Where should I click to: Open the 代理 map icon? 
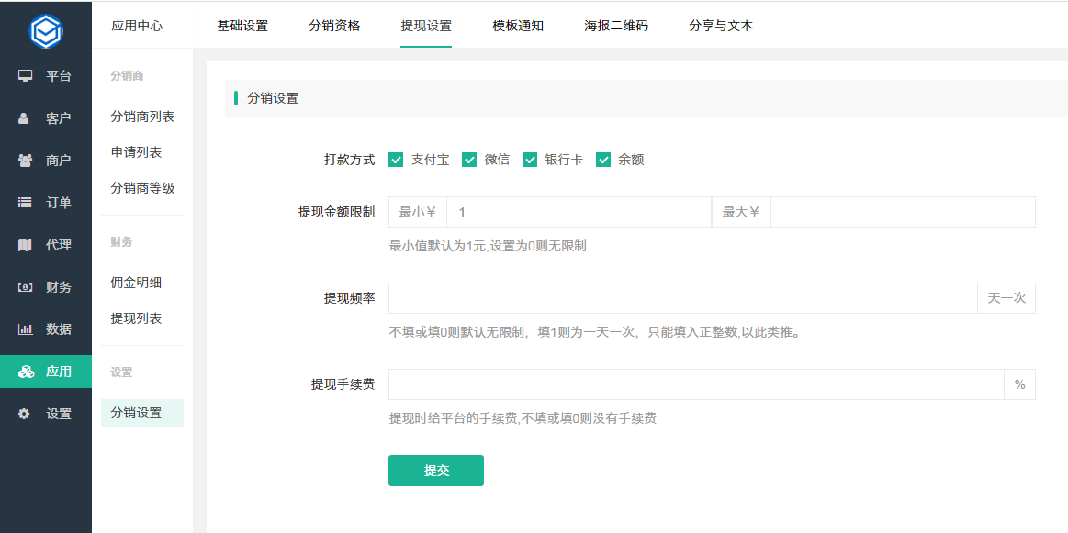[x=25, y=244]
